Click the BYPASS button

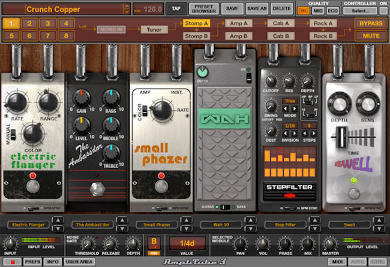click(x=371, y=23)
